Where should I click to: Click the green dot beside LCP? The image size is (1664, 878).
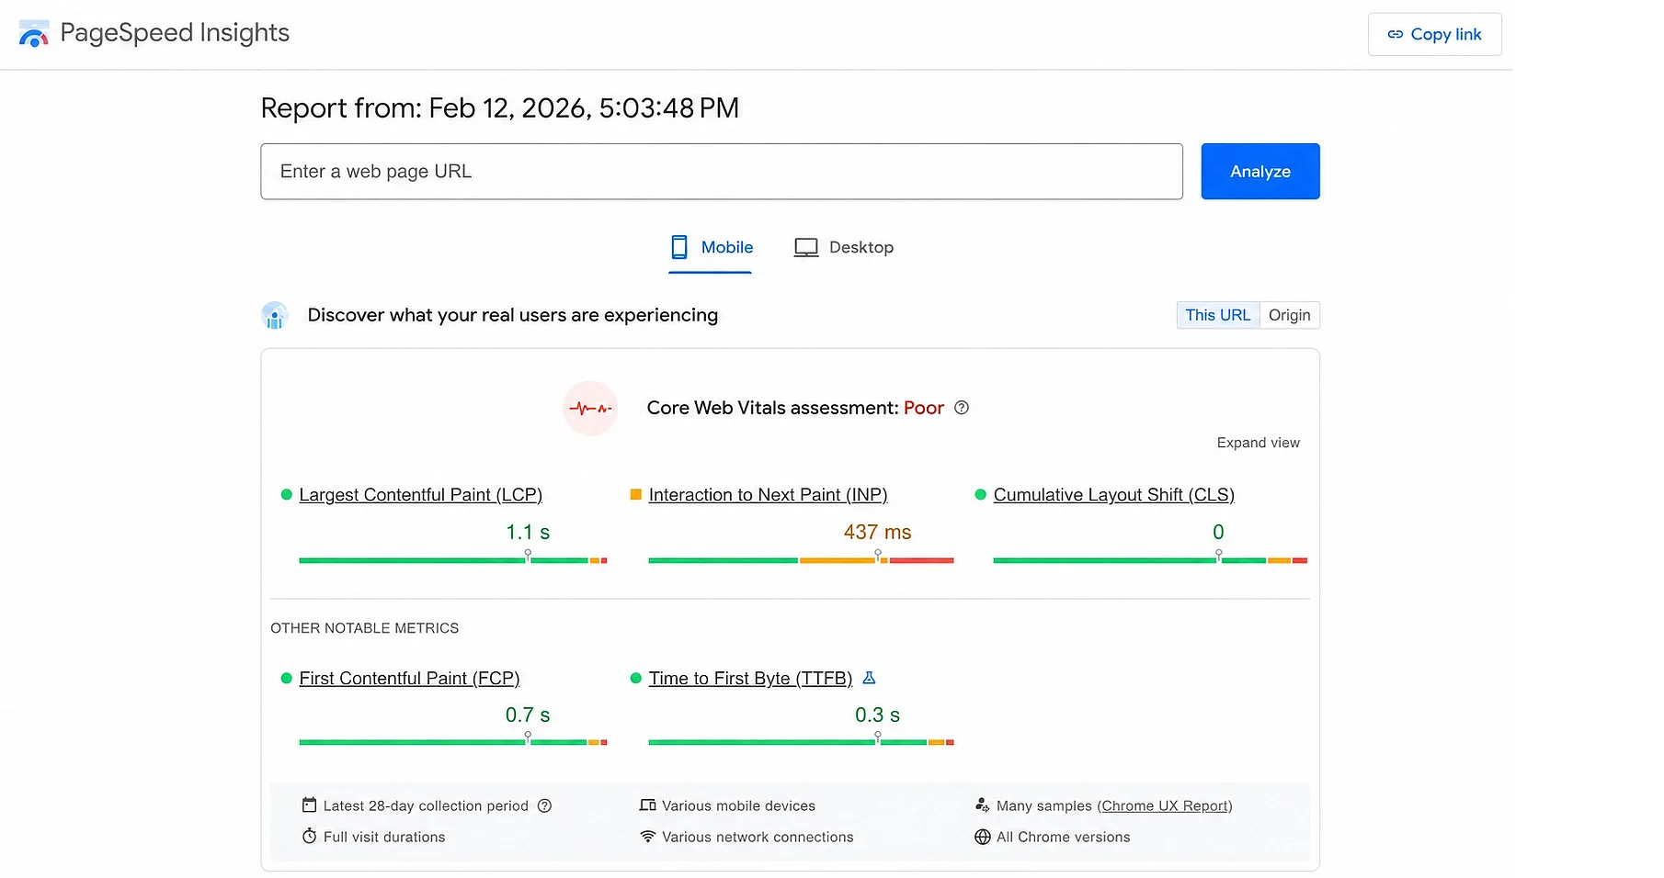click(x=286, y=494)
